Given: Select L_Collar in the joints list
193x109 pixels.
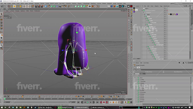Looking at the screenshot, I should [x=142, y=80].
